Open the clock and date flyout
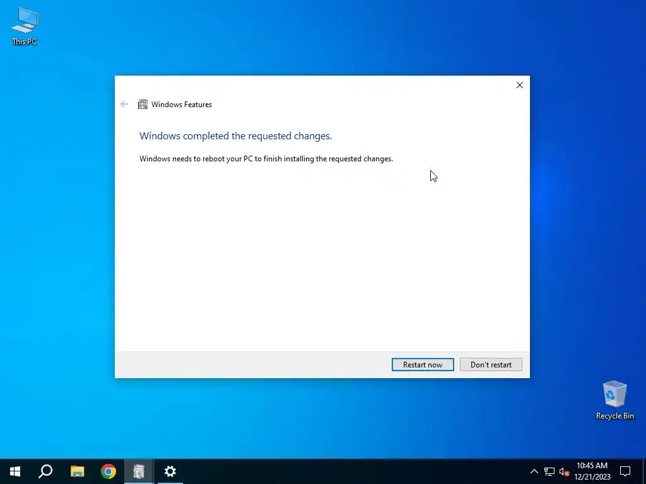 point(592,471)
